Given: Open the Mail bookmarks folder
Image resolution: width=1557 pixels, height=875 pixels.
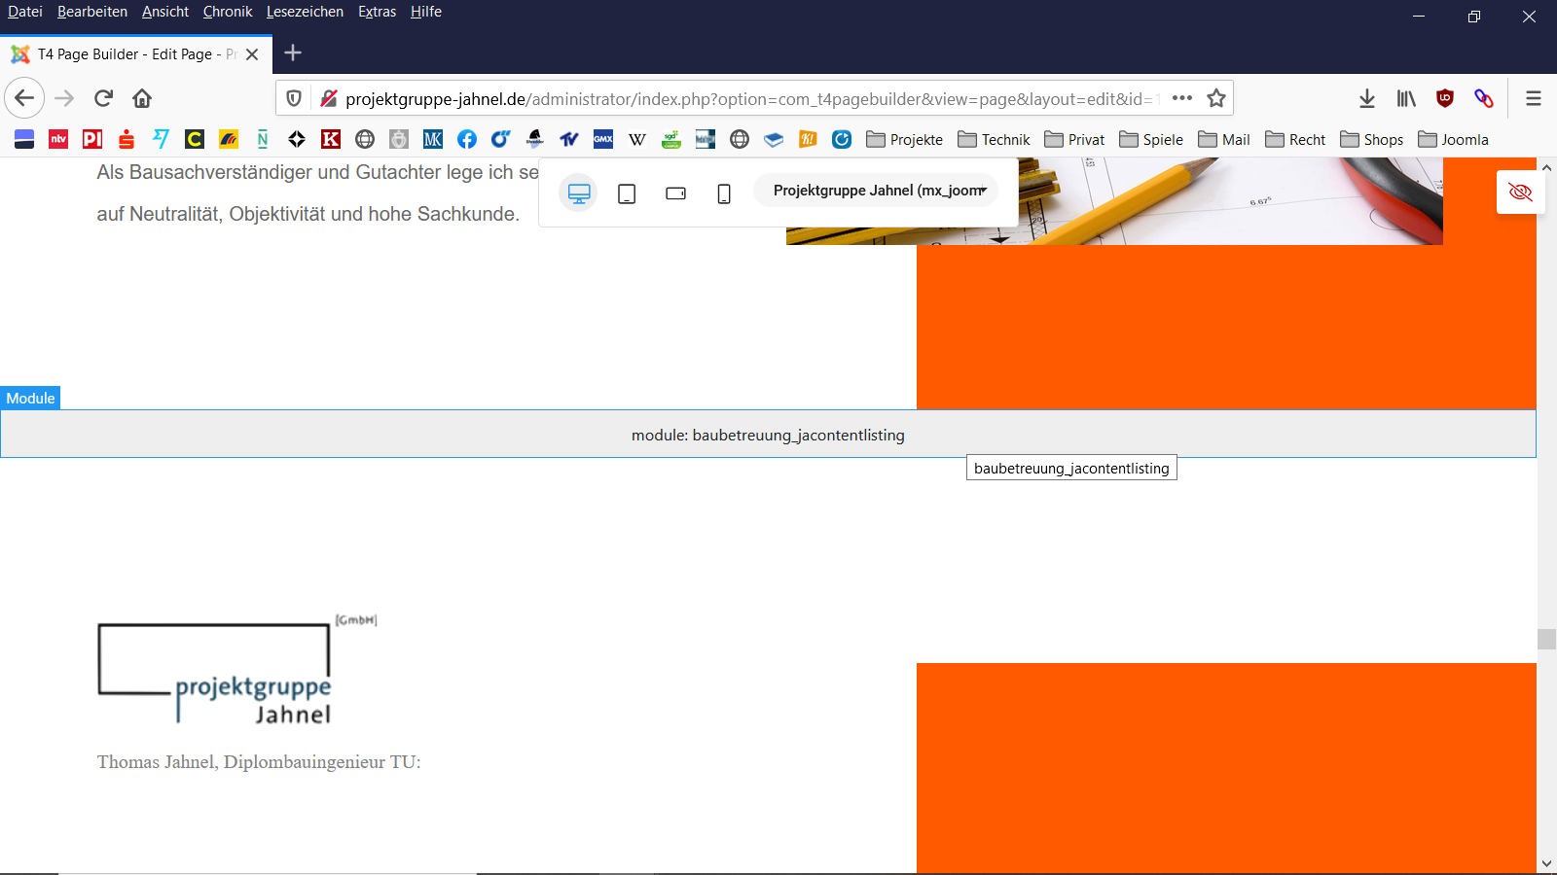Looking at the screenshot, I should click(x=1224, y=139).
